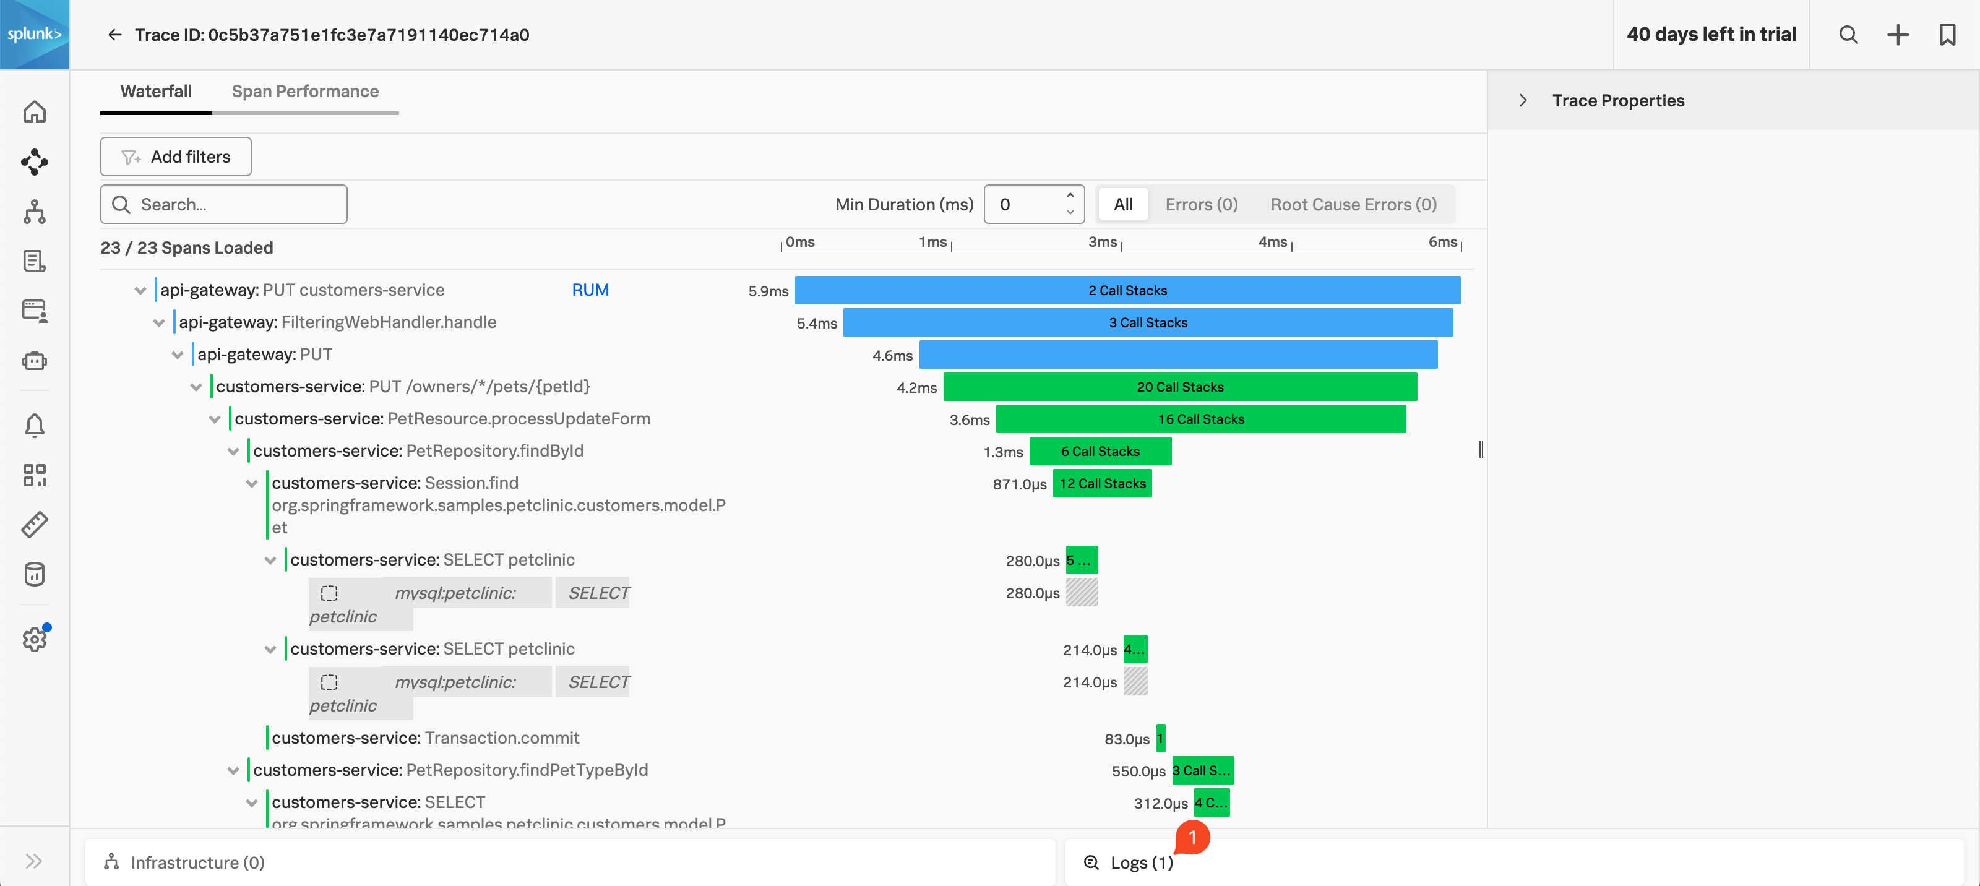
Task: Collapse the PetRepository.findById span
Action: (233, 452)
